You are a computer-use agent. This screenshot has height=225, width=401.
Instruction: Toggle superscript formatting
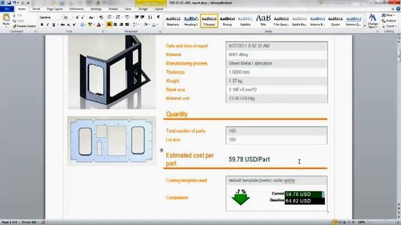pyautogui.click(x=74, y=25)
